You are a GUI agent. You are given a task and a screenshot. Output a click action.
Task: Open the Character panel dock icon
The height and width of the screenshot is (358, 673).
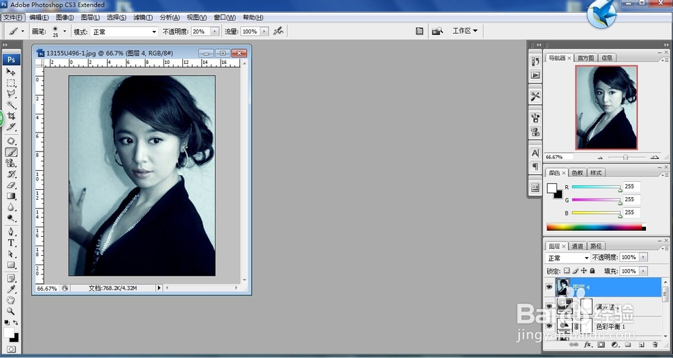pyautogui.click(x=535, y=153)
